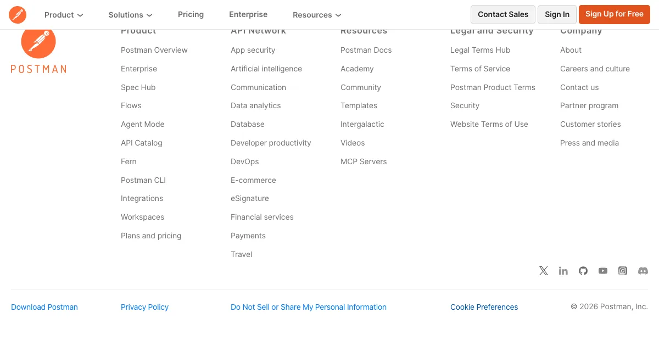Click the Postman logo in the navbar
This screenshot has height=346, width=659.
point(18,15)
